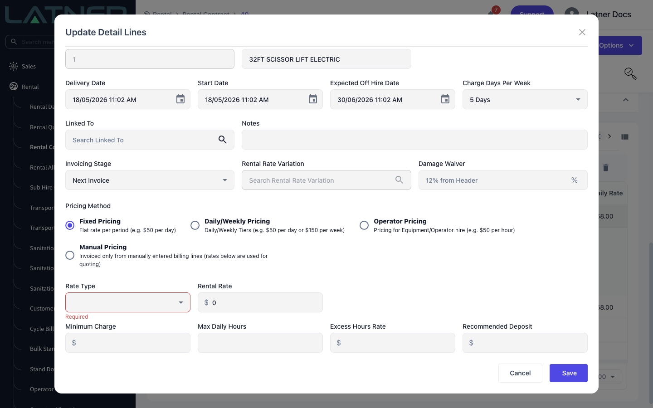Viewport: 653px width, 408px height.
Task: Click the Damage Waiver percent icon
Action: pyautogui.click(x=575, y=180)
